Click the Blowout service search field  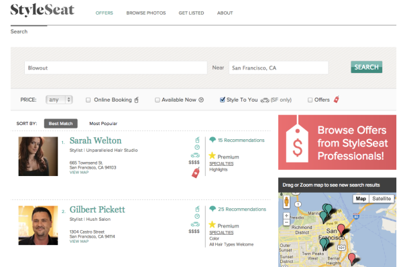click(116, 68)
